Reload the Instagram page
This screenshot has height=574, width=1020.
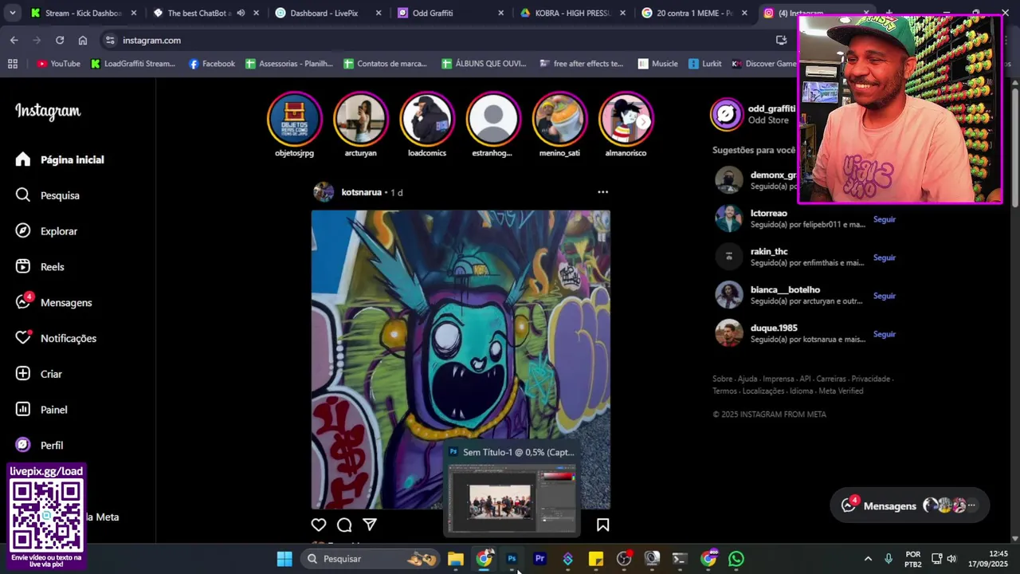pyautogui.click(x=60, y=40)
